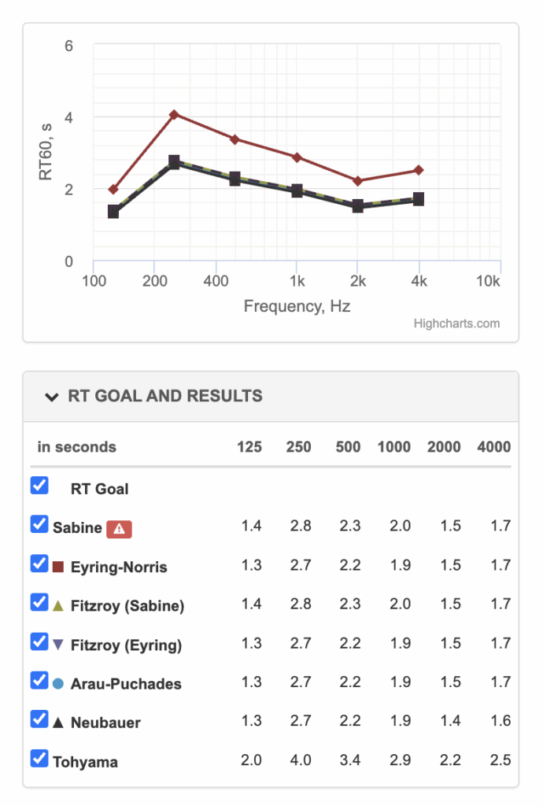Click the Neubauer black triangle icon

coord(58,723)
